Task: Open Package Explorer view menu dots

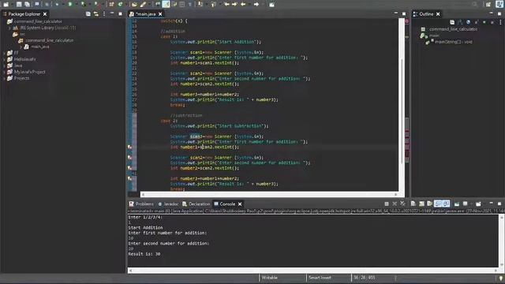Action: 104,14
